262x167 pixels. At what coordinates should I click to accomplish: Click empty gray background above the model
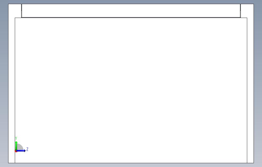131,2
